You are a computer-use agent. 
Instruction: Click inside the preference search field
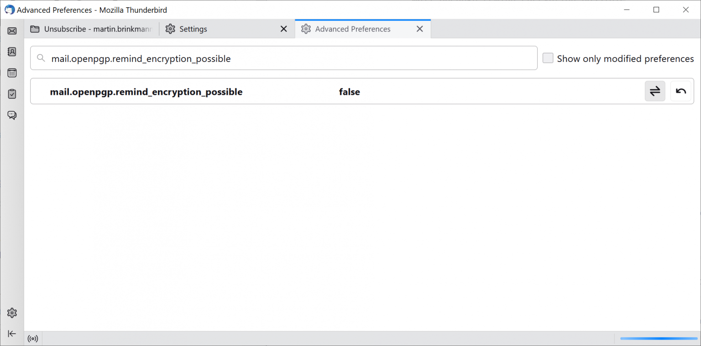coord(274,58)
